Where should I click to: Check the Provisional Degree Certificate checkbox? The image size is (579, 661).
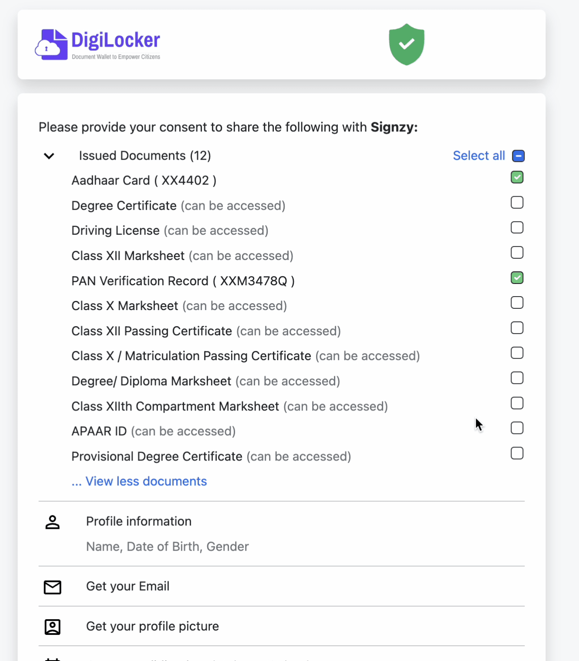tap(517, 453)
